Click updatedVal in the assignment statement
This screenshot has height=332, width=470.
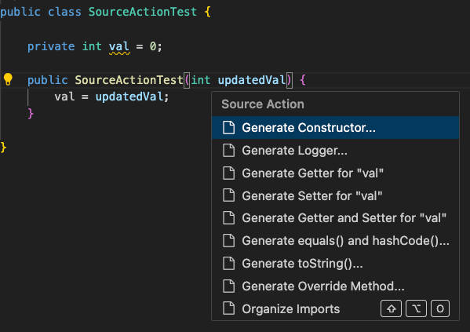pyautogui.click(x=129, y=97)
